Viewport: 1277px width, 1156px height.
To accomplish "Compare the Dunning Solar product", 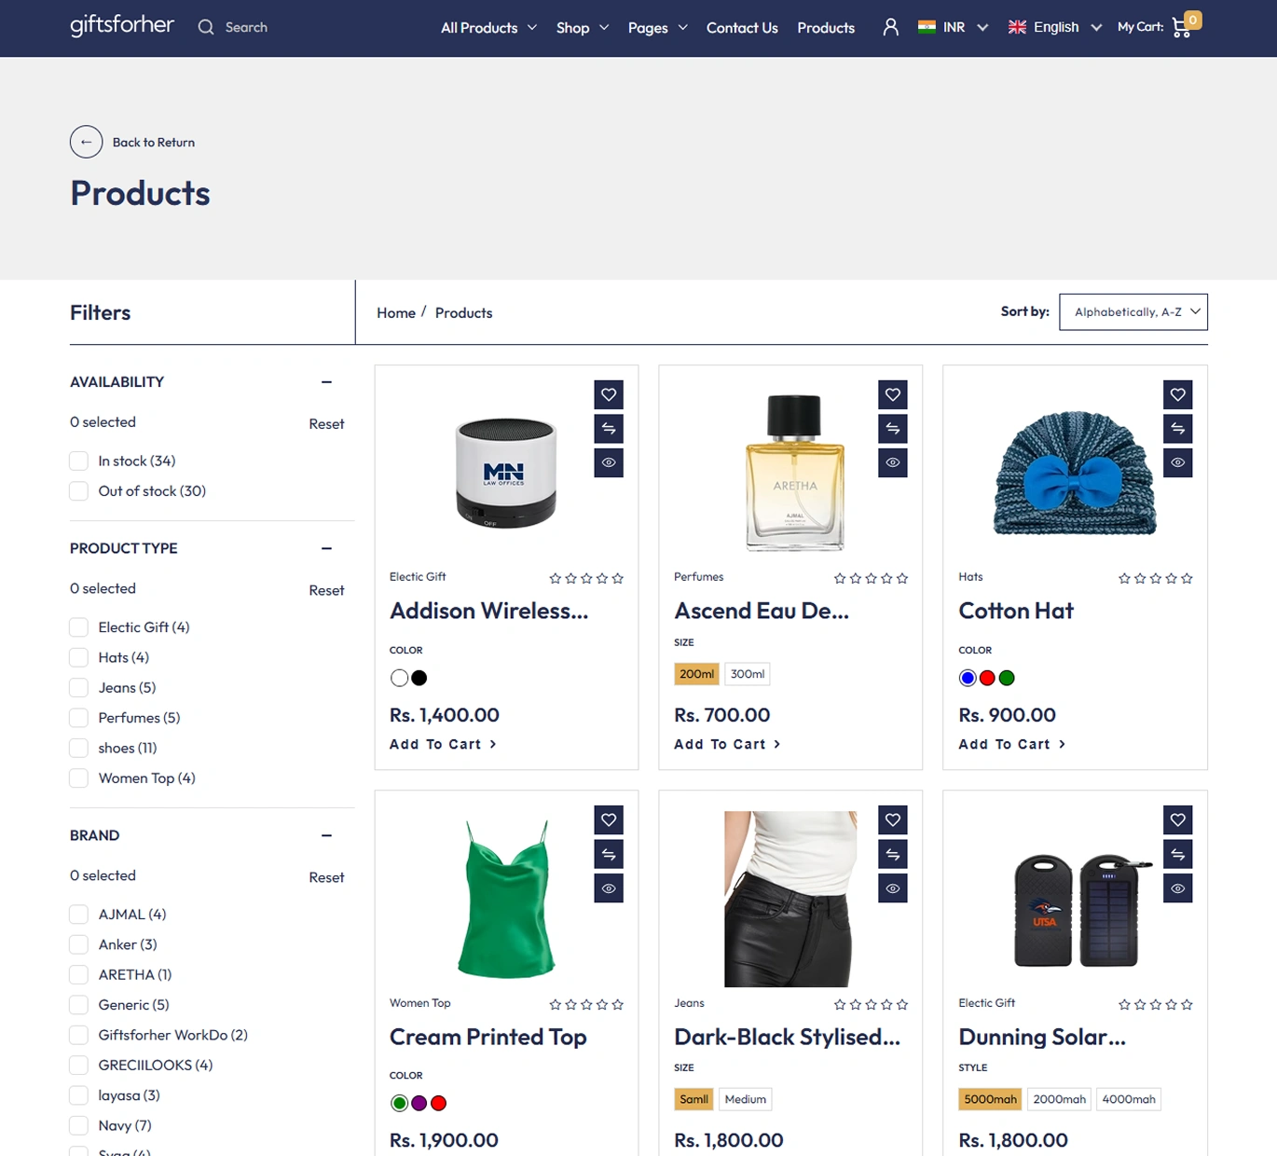I will (1178, 854).
